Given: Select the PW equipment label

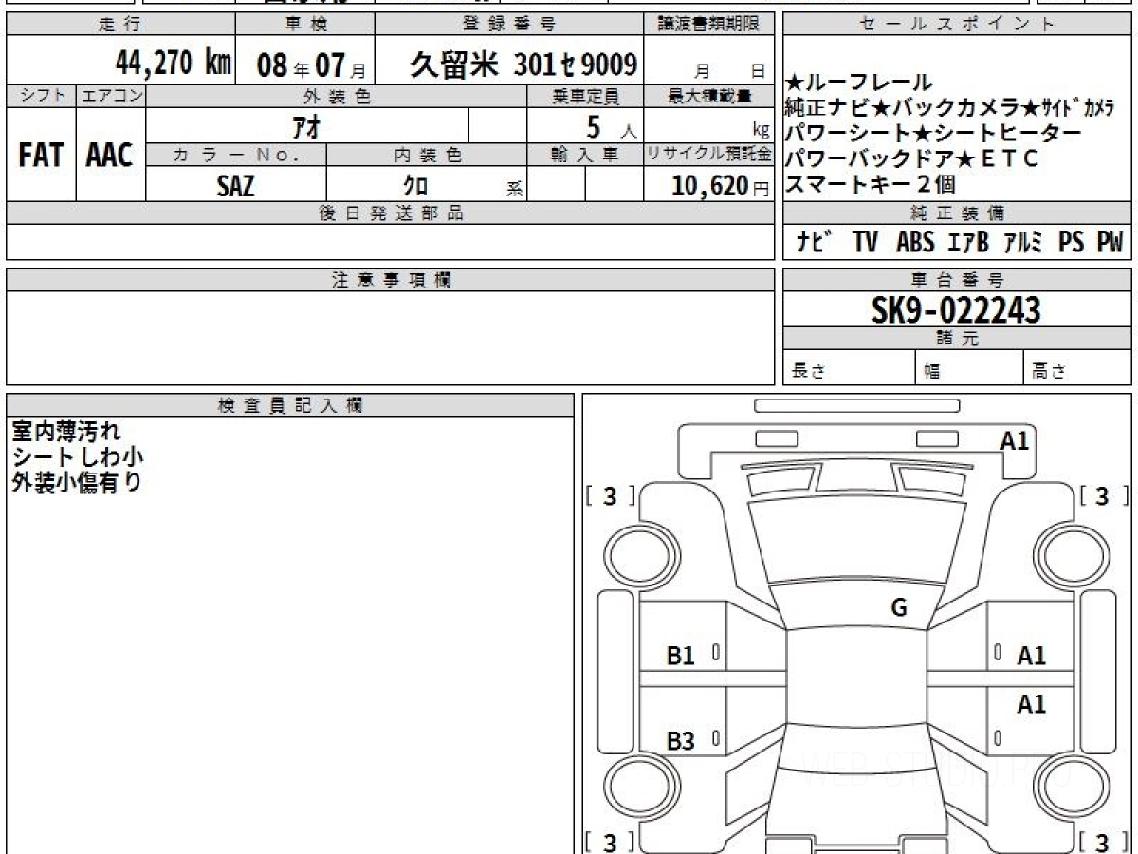Looking at the screenshot, I should pos(1110,243).
